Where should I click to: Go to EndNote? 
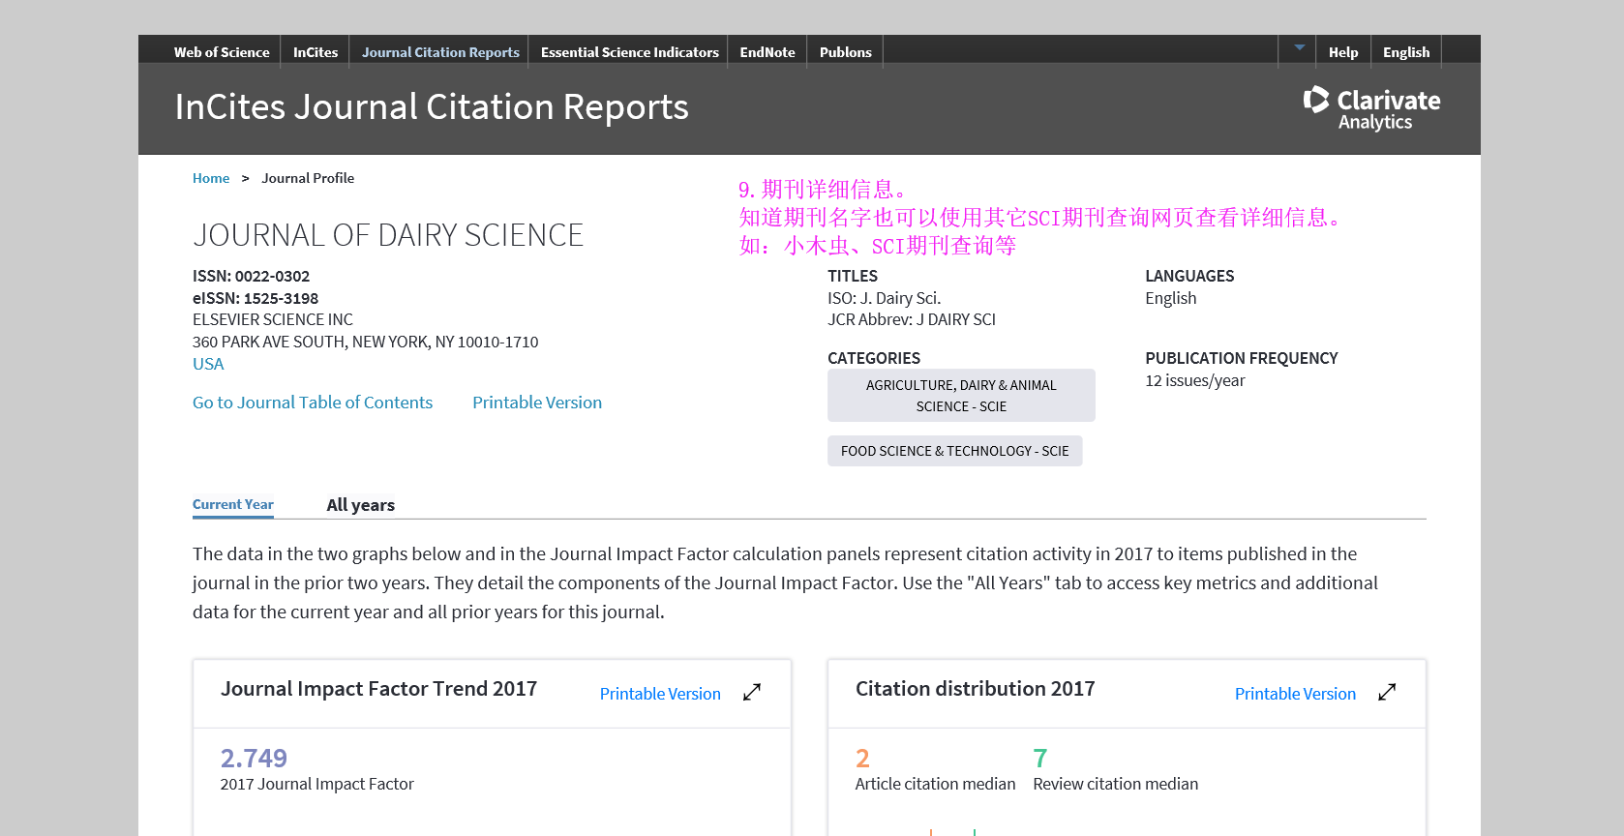pyautogui.click(x=767, y=52)
